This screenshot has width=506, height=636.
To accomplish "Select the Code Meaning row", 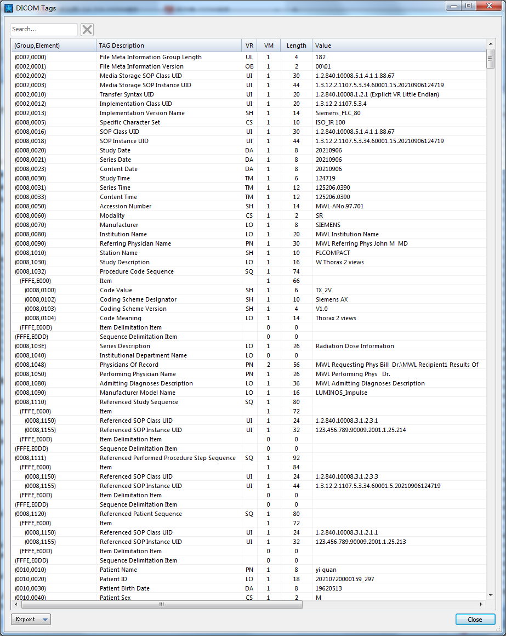I will (x=248, y=319).
